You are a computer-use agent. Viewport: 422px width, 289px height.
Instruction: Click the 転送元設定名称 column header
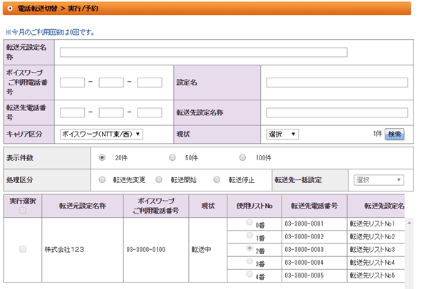(83, 206)
